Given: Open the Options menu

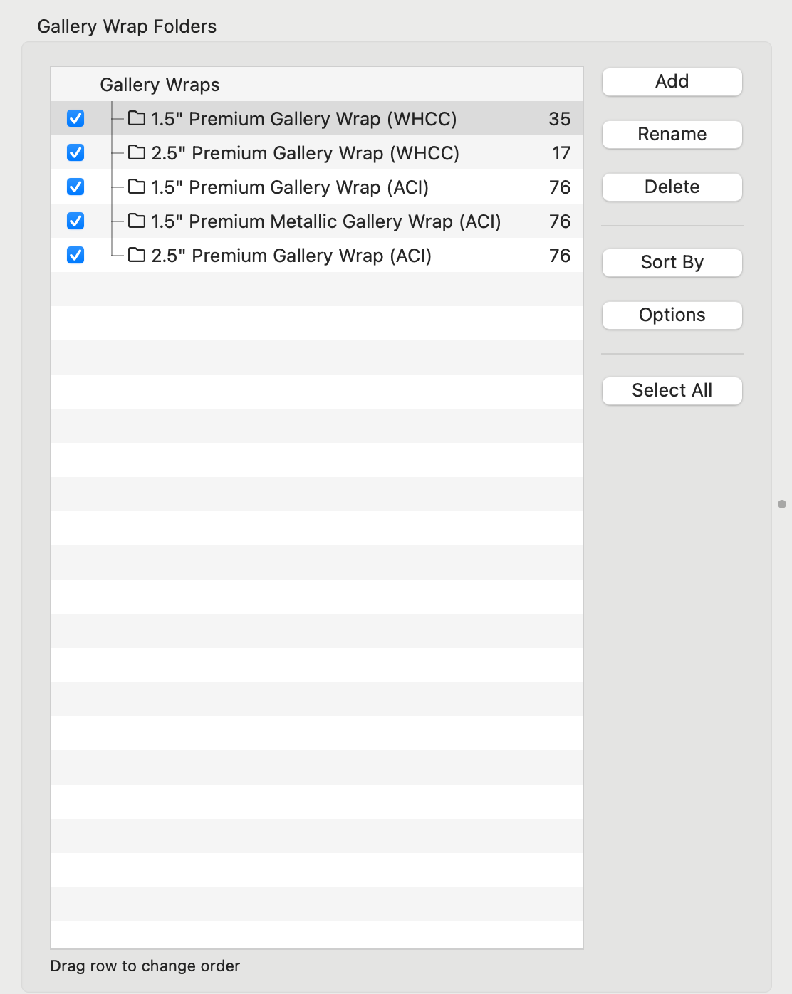Looking at the screenshot, I should pos(672,315).
